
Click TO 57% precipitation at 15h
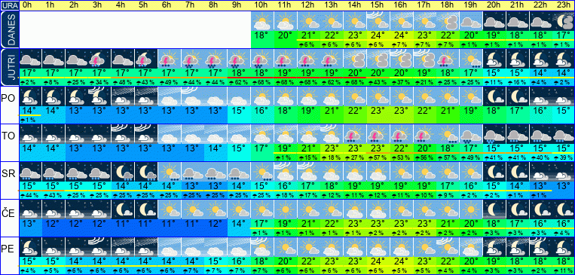[378, 157]
